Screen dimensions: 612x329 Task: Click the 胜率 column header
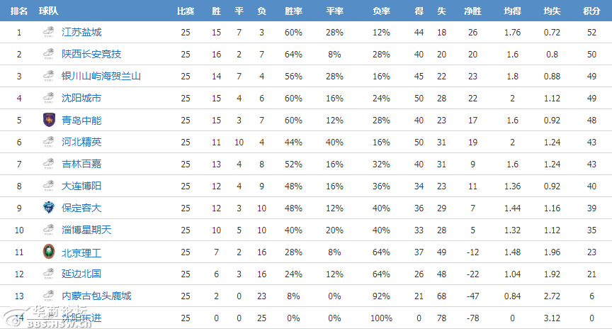293,11
